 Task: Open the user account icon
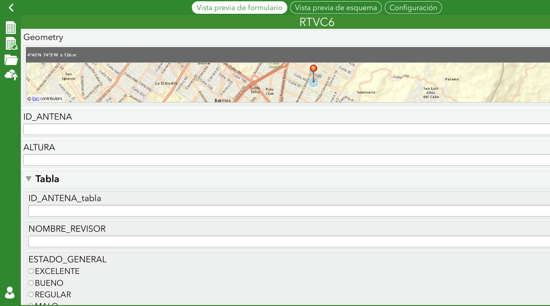(10, 292)
